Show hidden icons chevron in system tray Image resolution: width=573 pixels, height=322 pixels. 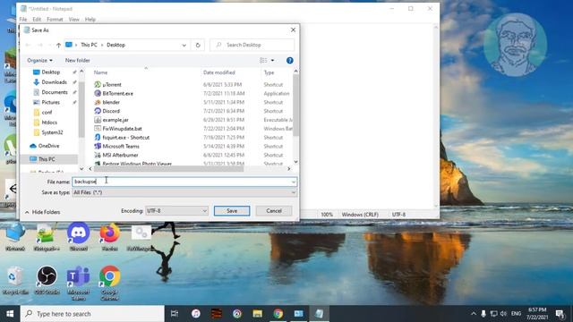point(474,314)
